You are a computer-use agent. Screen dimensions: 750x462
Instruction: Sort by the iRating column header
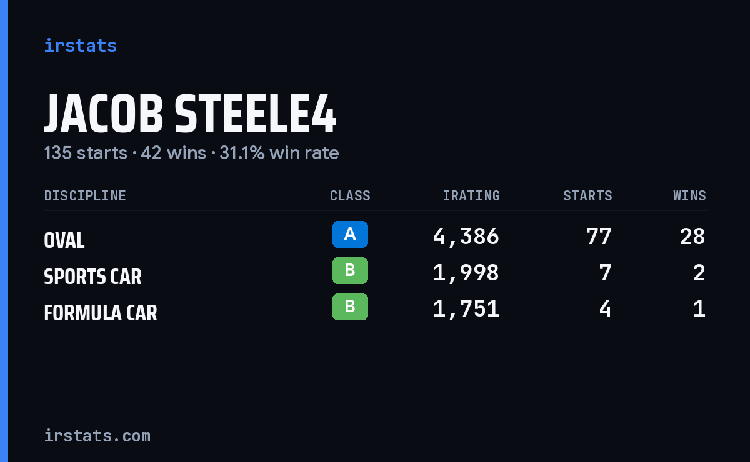tap(471, 195)
